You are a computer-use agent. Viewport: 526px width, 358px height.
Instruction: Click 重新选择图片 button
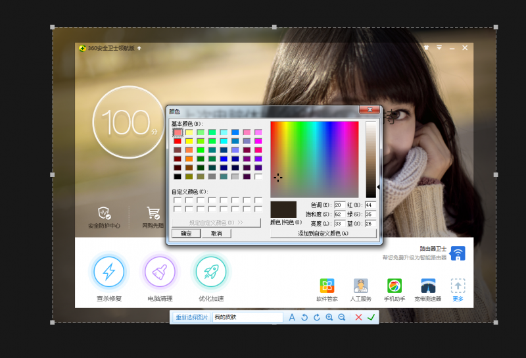(191, 317)
